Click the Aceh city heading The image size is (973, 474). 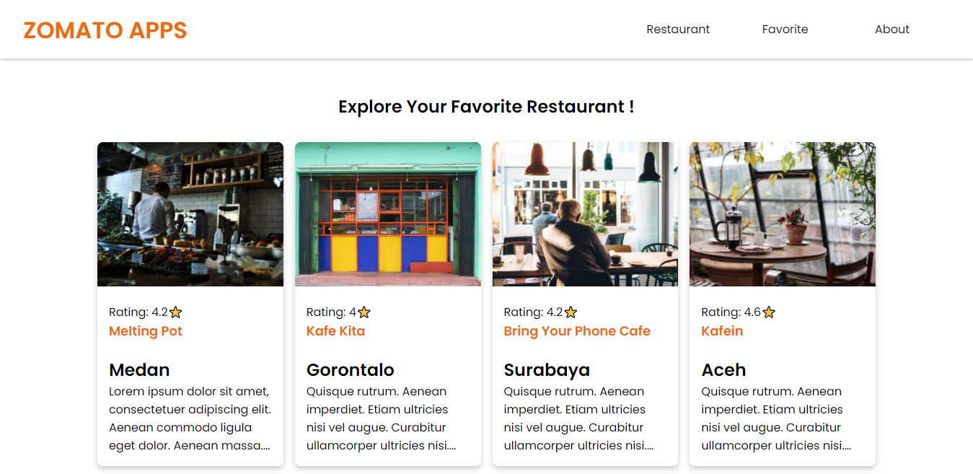coord(723,370)
